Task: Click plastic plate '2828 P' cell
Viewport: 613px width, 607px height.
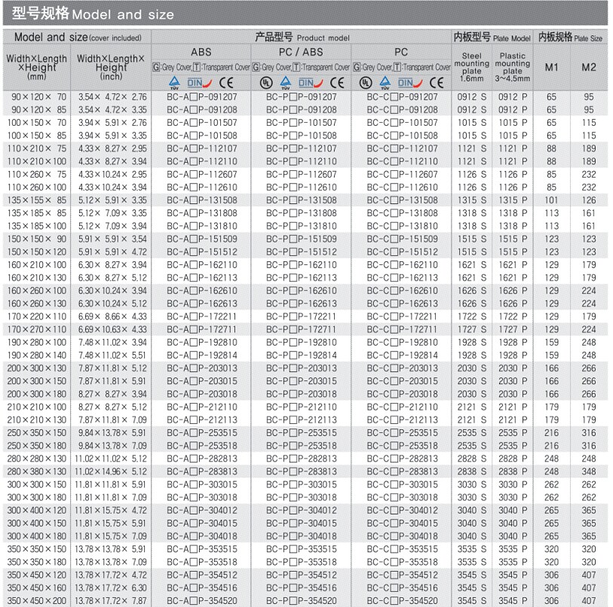Action: [x=513, y=459]
